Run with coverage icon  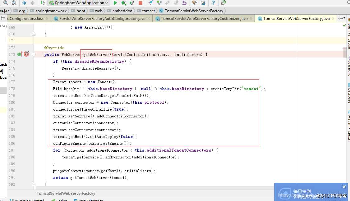point(132,3)
